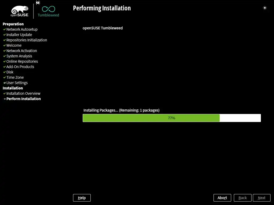Click the arrow beside Perform Installation
Screen dimensions: 274x205
click(x=5, y=99)
